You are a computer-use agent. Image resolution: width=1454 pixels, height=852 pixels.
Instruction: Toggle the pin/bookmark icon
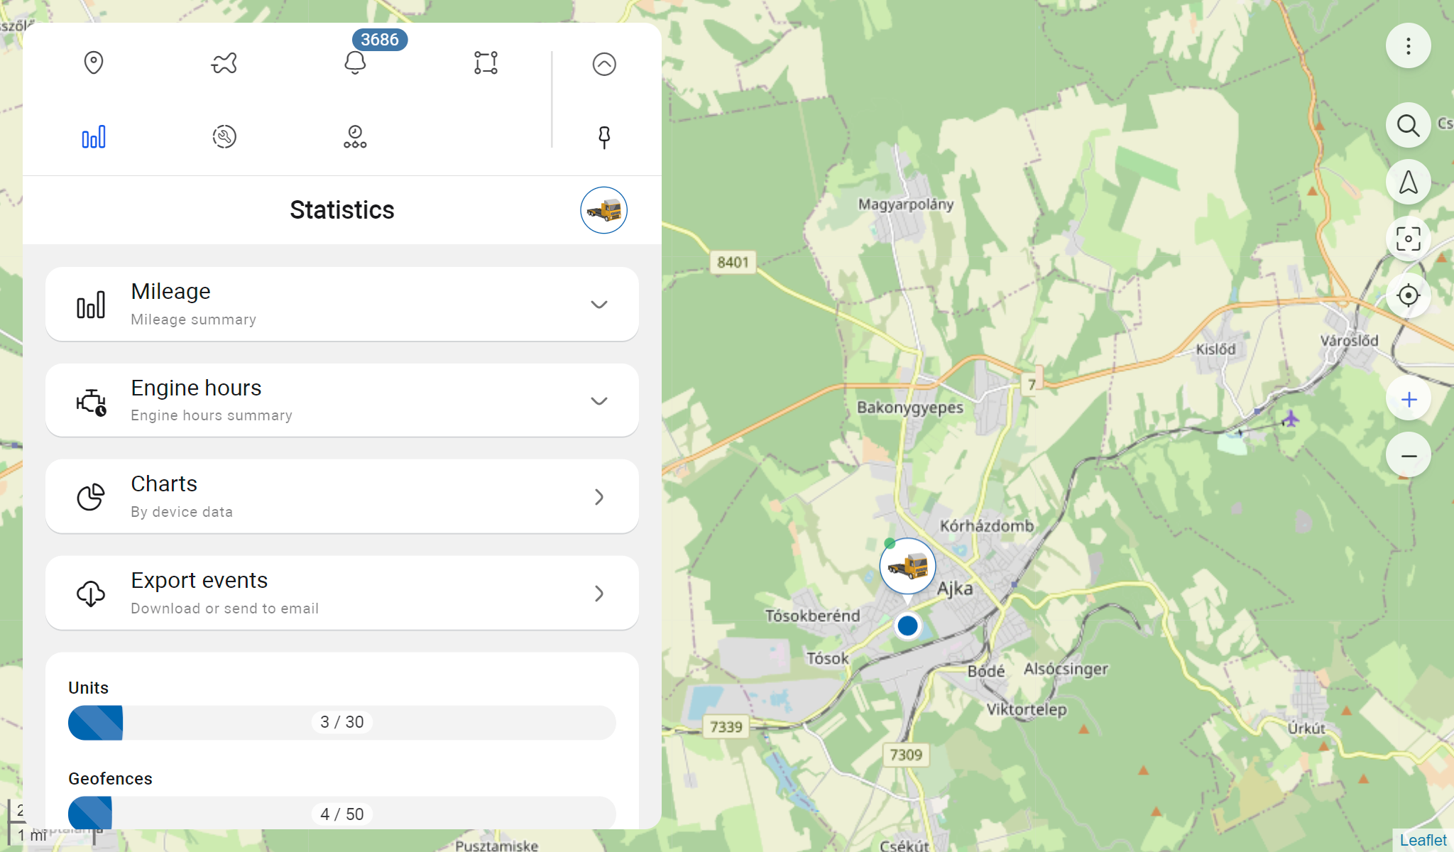[x=604, y=137]
